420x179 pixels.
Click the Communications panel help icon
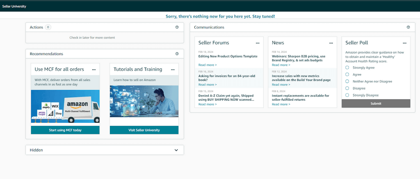pyautogui.click(x=408, y=27)
